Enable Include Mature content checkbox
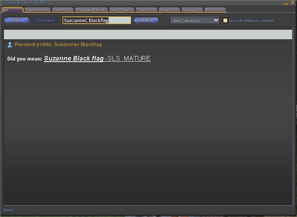This screenshot has width=297, height=217. pyautogui.click(x=225, y=20)
